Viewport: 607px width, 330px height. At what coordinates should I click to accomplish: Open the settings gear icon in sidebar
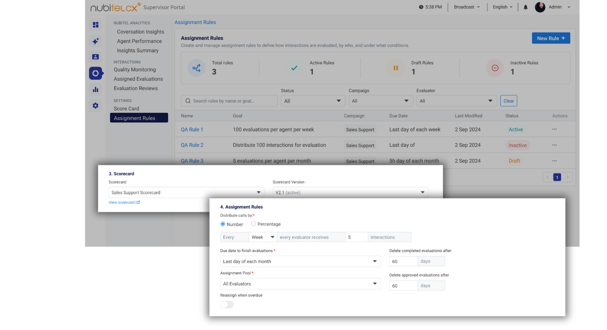96,106
